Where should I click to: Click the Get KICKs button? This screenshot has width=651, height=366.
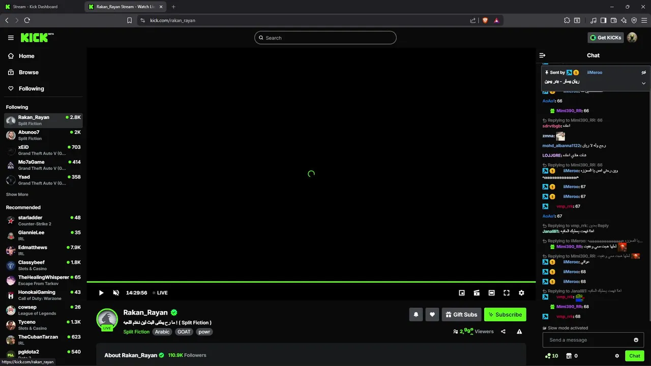click(x=606, y=38)
